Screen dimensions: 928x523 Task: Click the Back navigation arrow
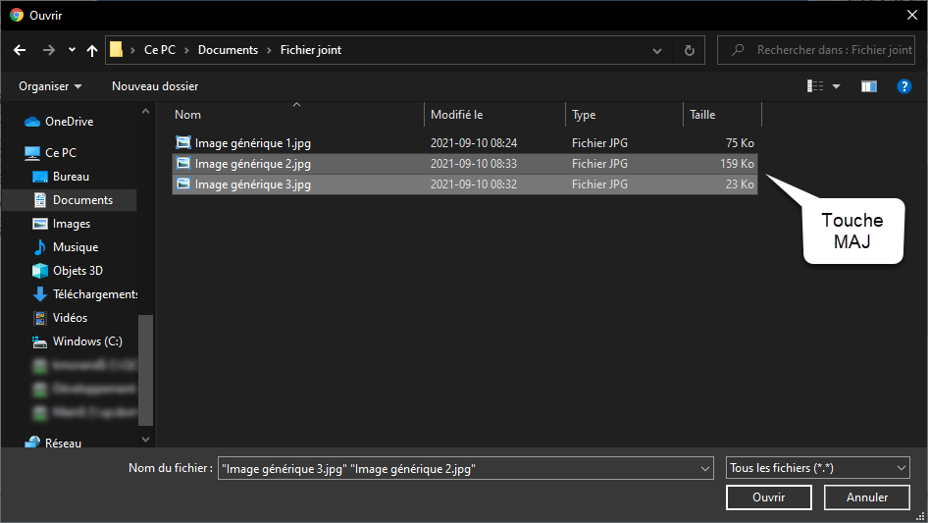point(19,50)
